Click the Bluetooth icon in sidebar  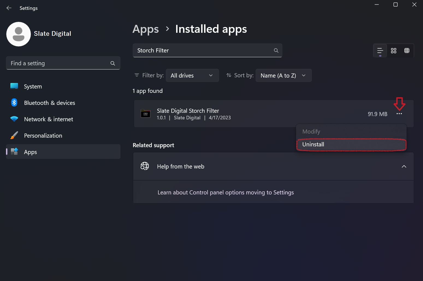[14, 103]
